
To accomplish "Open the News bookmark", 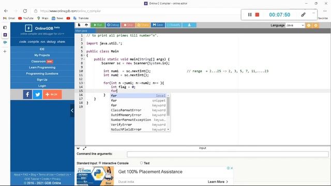I will 57,19.
